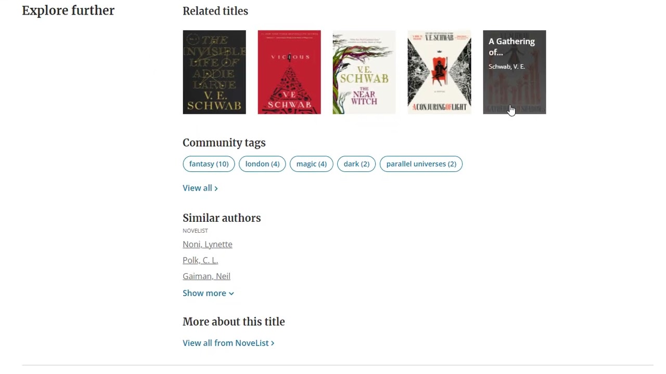Click the Schwab, V. E. author text on hovered cover
The width and height of the screenshot is (666, 374).
pos(506,66)
